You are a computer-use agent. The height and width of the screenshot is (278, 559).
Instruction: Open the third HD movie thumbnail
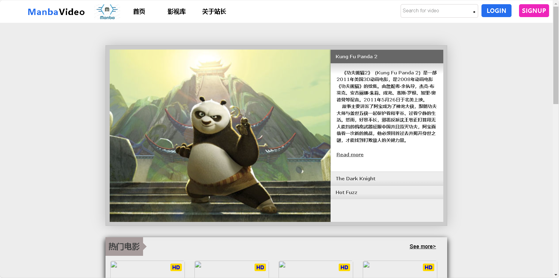click(x=316, y=269)
